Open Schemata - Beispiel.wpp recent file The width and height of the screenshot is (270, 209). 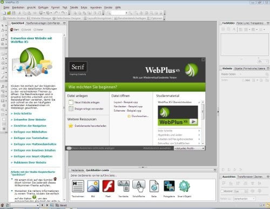click(x=127, y=110)
